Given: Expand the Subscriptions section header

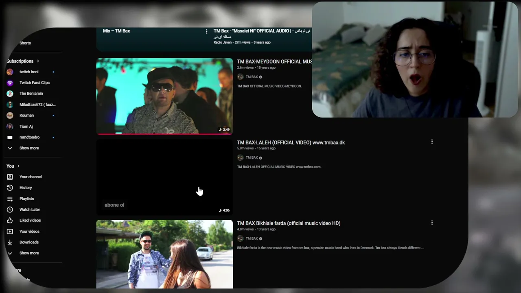Looking at the screenshot, I should 23,61.
